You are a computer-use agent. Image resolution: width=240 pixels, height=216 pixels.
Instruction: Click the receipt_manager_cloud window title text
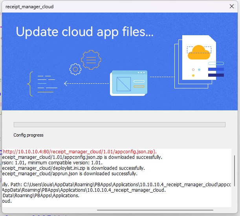click(29, 7)
